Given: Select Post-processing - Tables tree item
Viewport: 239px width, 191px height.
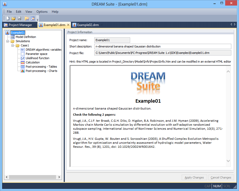Looking at the screenshot, I should pos(41,67).
